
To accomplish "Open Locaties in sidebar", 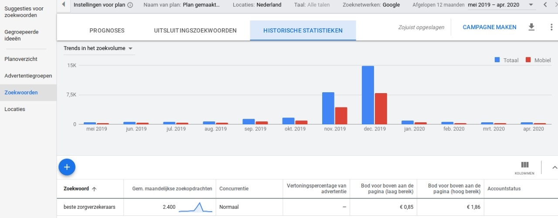I will [x=15, y=109].
